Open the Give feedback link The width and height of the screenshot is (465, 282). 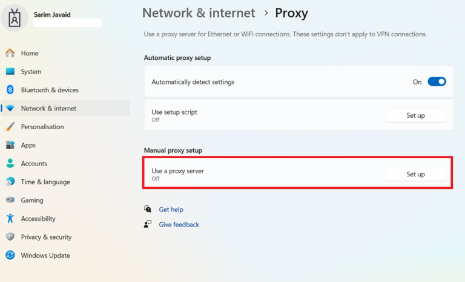click(179, 225)
